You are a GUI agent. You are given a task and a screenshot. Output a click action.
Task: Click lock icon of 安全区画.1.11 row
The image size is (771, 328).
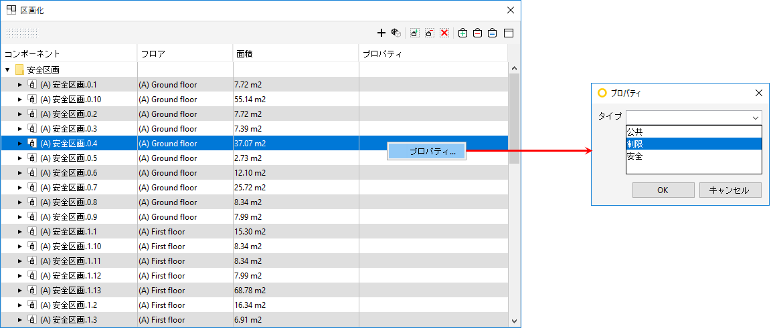point(32,261)
